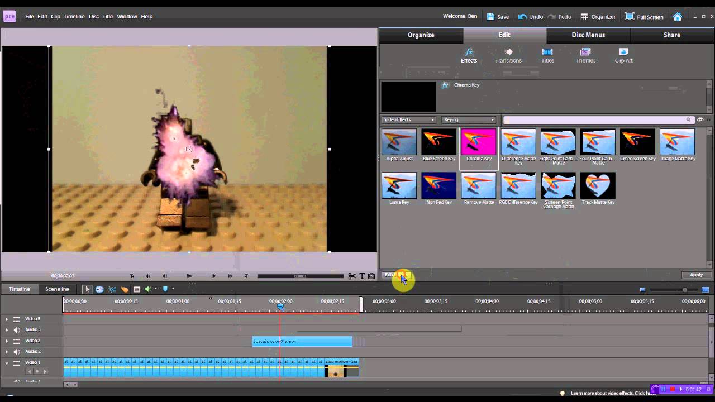Screen dimensions: 715x402
Task: Open the Disc menu
Action: coord(94,17)
